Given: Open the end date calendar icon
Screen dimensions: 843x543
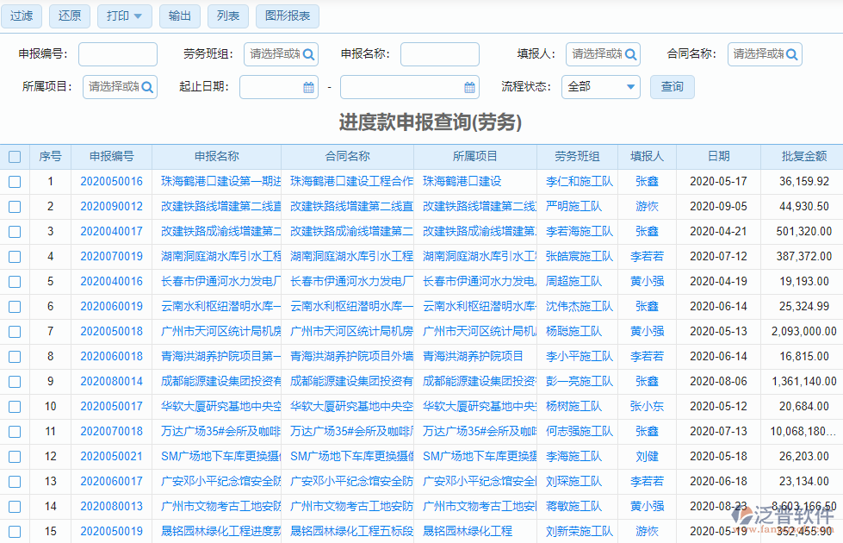Looking at the screenshot, I should (x=469, y=86).
